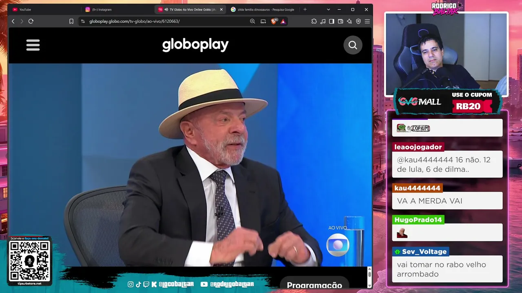Reload the Globoplay page

coord(31,21)
